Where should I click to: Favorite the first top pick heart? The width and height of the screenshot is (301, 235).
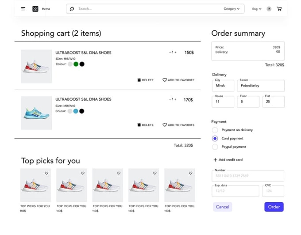point(46,173)
